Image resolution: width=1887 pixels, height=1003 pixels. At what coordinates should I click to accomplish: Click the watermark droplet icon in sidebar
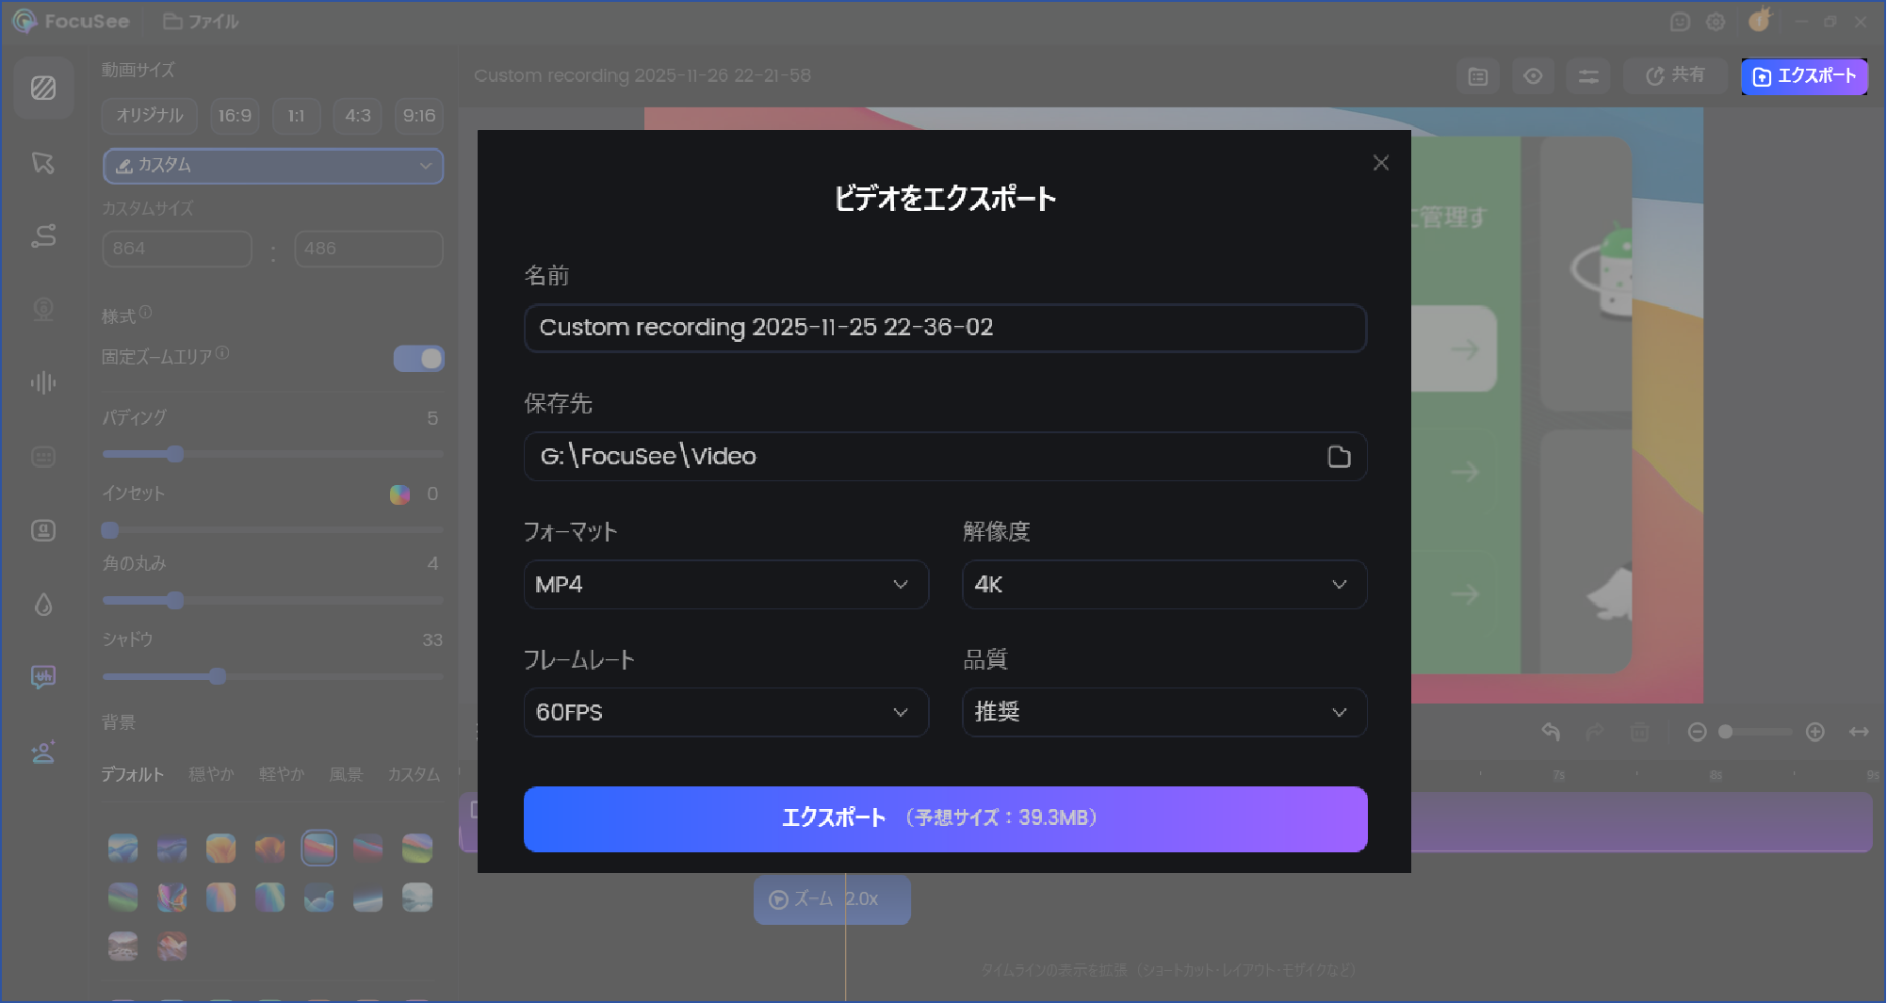[43, 605]
